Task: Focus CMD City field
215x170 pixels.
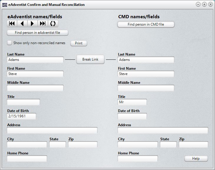Action: tap(138, 144)
